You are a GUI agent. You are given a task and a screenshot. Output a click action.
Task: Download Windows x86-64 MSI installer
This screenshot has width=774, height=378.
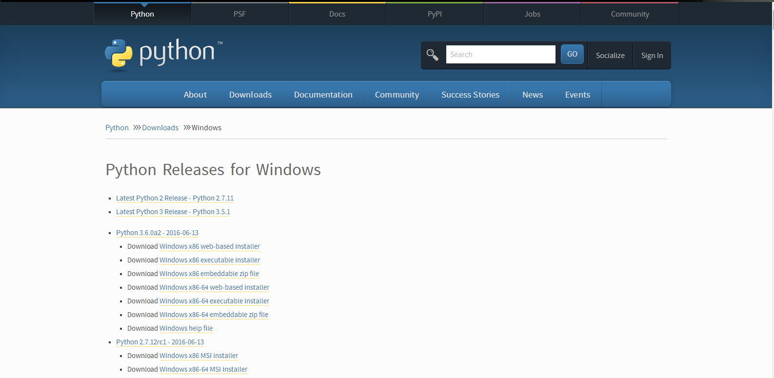[x=203, y=369]
